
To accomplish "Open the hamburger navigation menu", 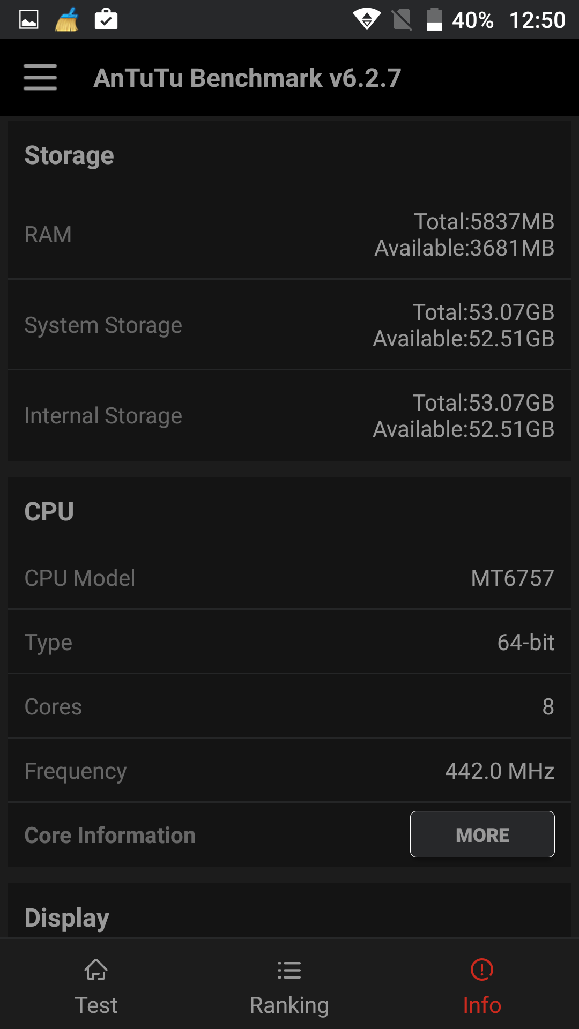I will tap(40, 78).
